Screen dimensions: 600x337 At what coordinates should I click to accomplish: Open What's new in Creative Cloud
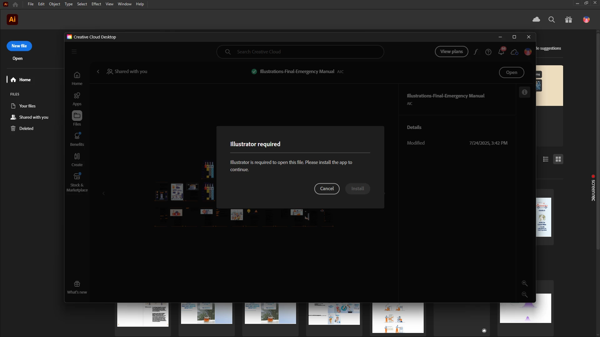[x=77, y=287]
